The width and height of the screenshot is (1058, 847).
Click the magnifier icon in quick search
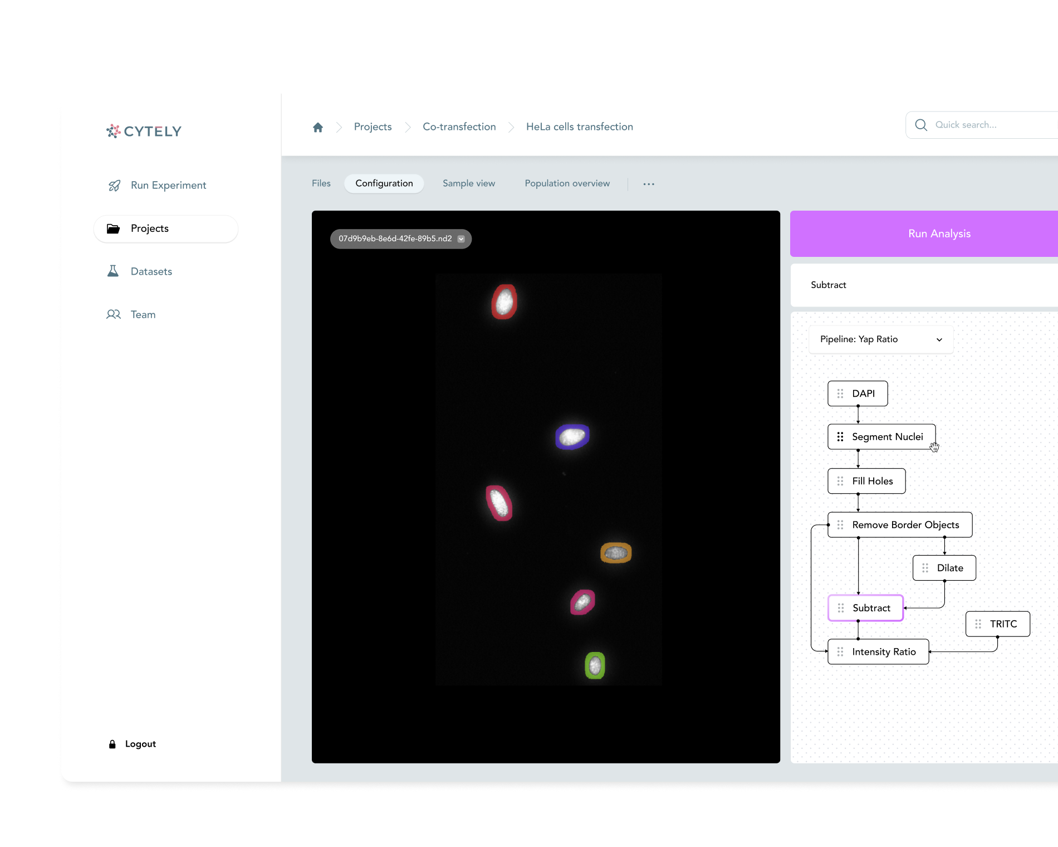pyautogui.click(x=922, y=125)
